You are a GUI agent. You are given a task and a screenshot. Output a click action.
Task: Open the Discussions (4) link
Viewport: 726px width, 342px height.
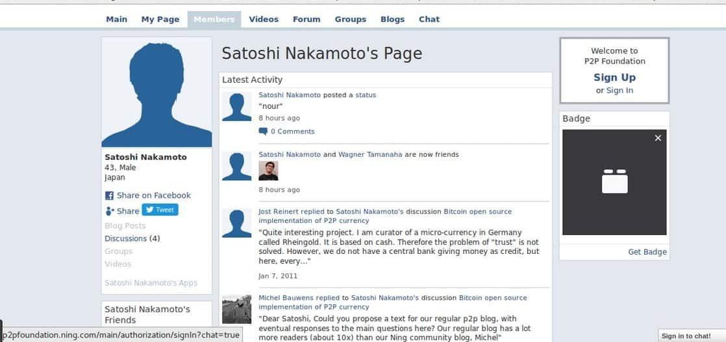(x=132, y=238)
